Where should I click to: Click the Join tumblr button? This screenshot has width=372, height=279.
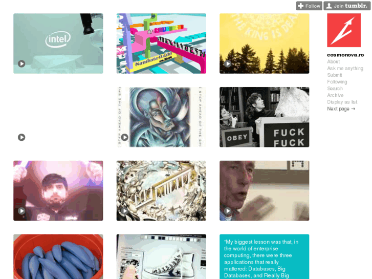[347, 6]
